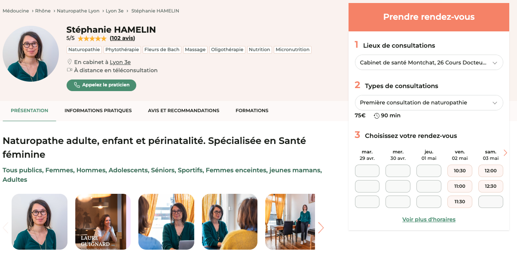The height and width of the screenshot is (266, 517).
Task: Click the 90 min duration clock icon
Action: pyautogui.click(x=377, y=116)
